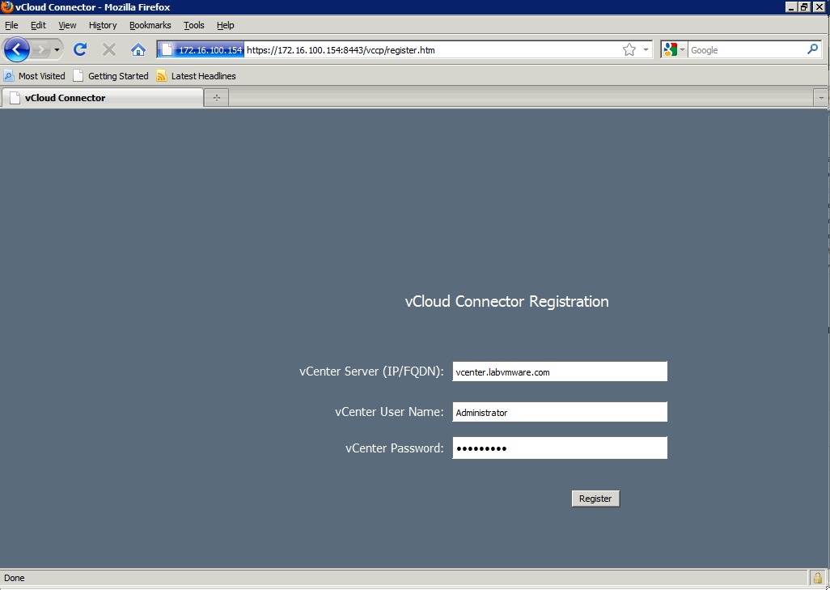Click the Stop loading X button
This screenshot has height=590, width=830.
(x=109, y=50)
